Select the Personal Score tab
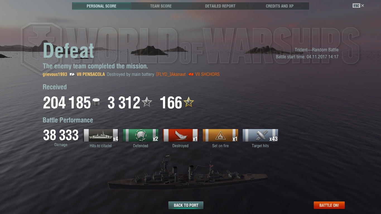This screenshot has height=214, width=381. click(102, 6)
